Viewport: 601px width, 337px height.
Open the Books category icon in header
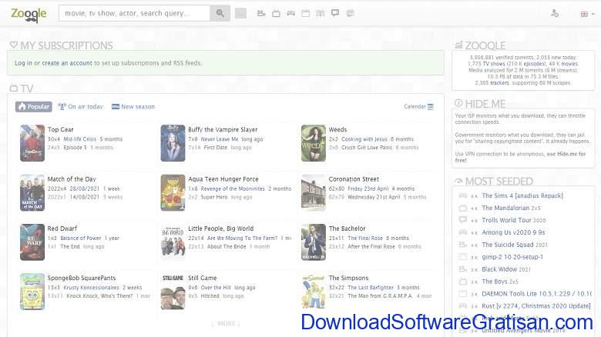pos(320,13)
